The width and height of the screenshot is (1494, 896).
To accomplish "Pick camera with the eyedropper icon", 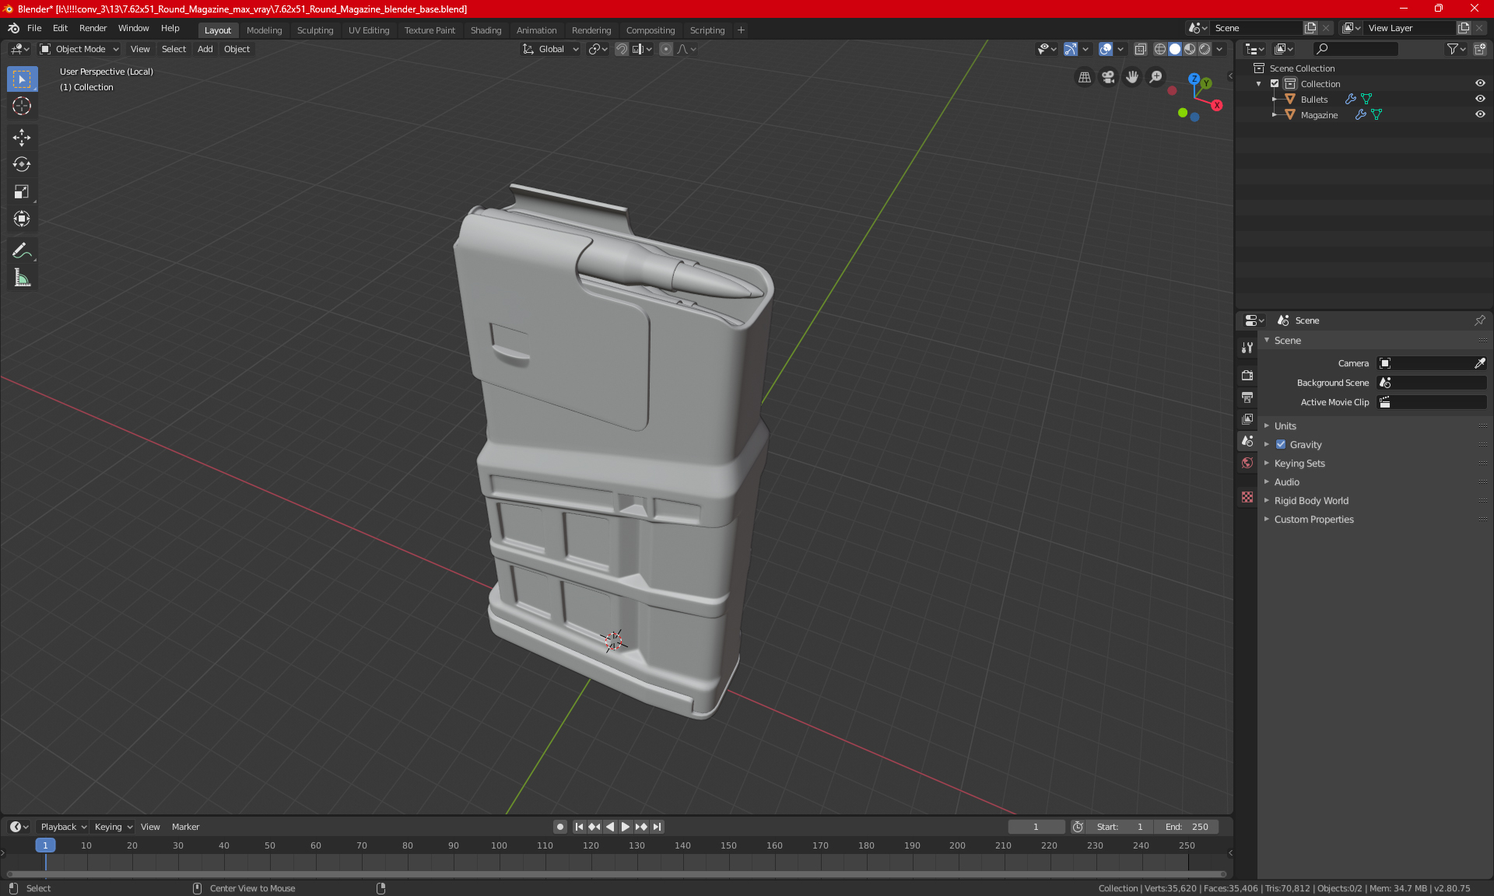I will [x=1479, y=363].
